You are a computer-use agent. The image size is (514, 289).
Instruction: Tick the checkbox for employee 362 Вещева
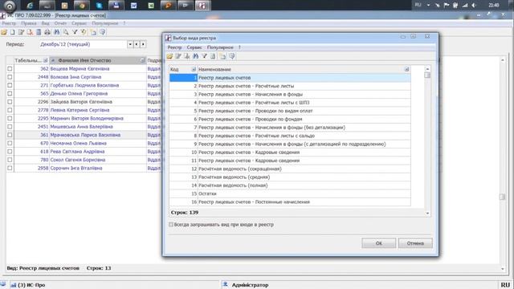click(10, 69)
